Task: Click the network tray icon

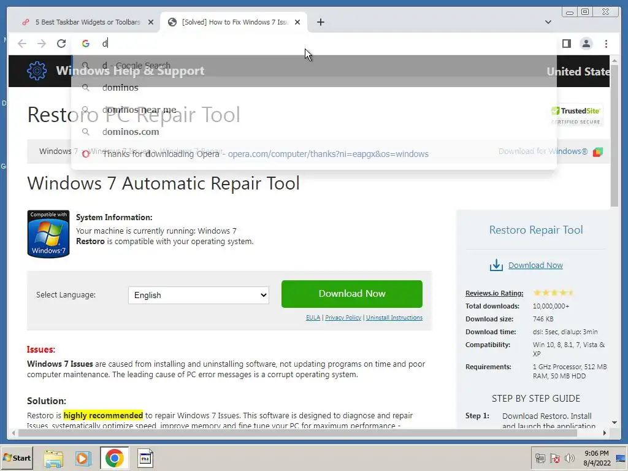Action: coord(540,458)
